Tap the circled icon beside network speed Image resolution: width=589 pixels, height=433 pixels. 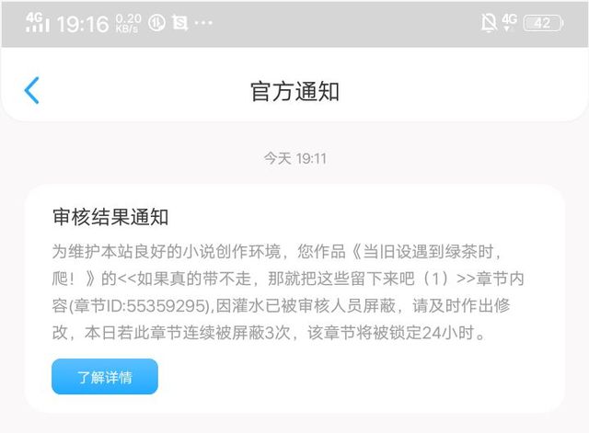156,23
